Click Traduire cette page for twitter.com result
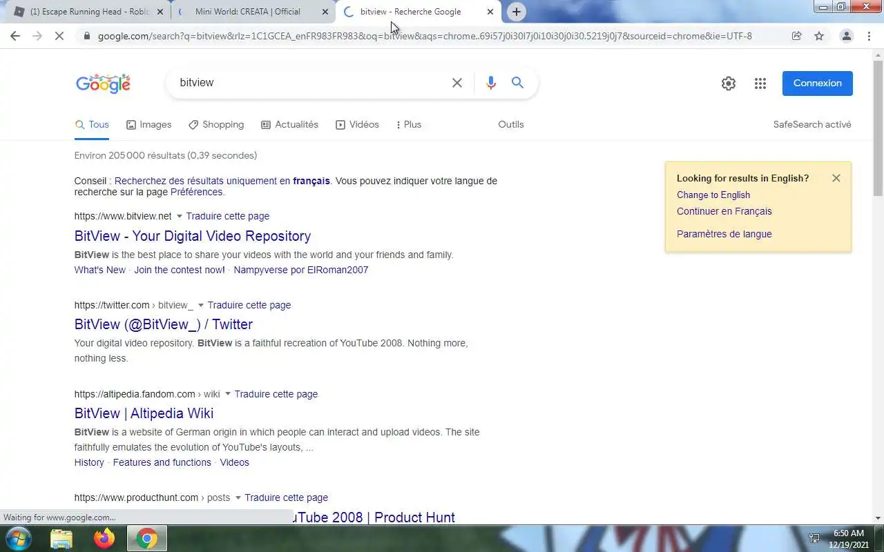This screenshot has height=552, width=884. [x=249, y=305]
